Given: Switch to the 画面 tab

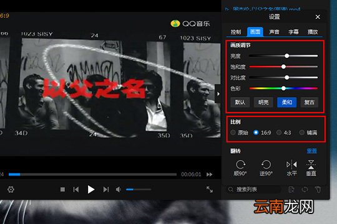Looking at the screenshot, I should pyautogui.click(x=255, y=32).
